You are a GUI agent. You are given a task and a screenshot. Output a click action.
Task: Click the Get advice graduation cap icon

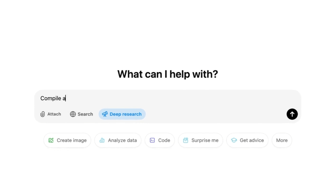coord(234,140)
